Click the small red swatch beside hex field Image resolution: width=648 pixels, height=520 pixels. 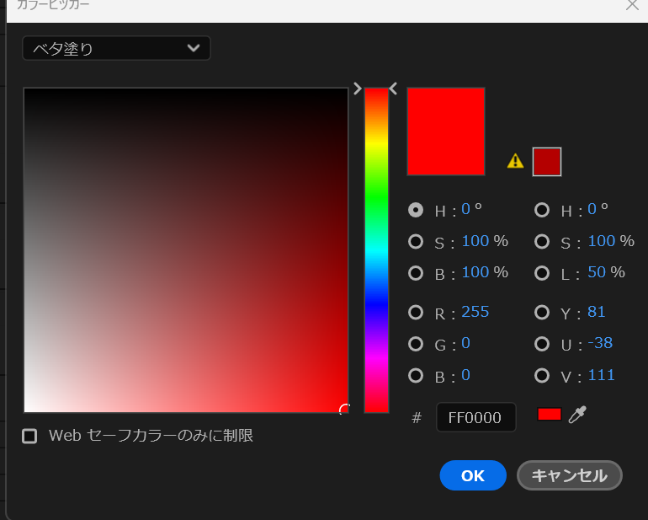tap(549, 415)
